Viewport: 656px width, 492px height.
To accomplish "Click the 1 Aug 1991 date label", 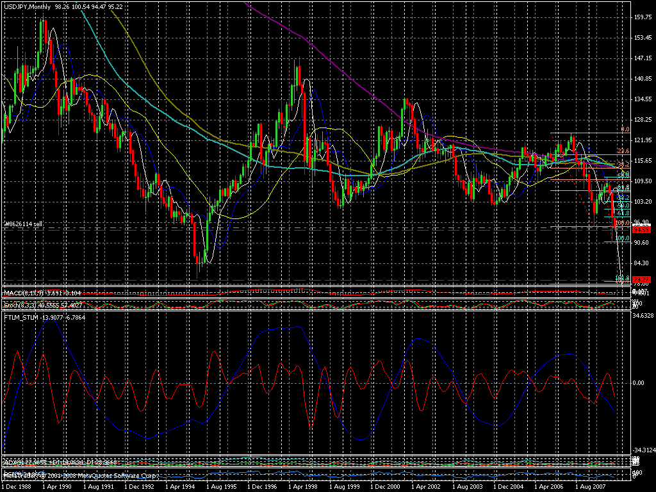I will click(x=98, y=487).
